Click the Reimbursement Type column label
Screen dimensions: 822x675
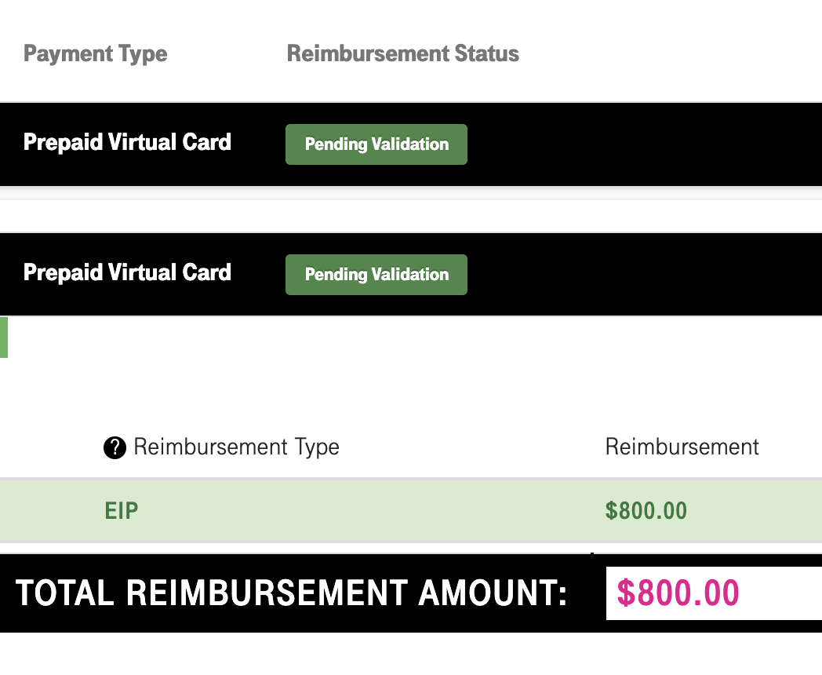coord(236,447)
